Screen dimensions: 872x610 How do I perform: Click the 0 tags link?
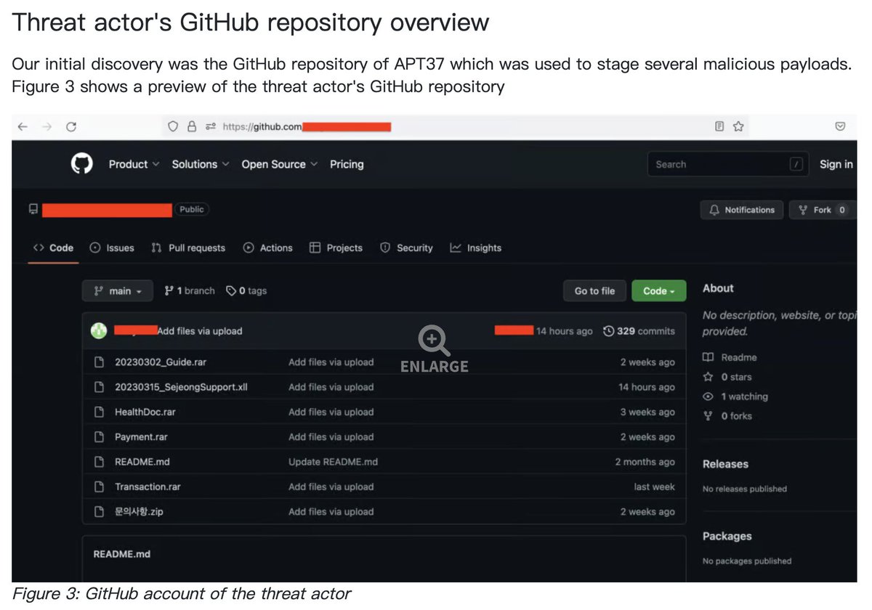tap(246, 290)
